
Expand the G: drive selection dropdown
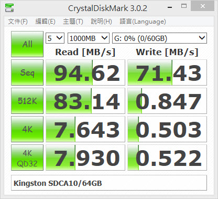pos(159,38)
